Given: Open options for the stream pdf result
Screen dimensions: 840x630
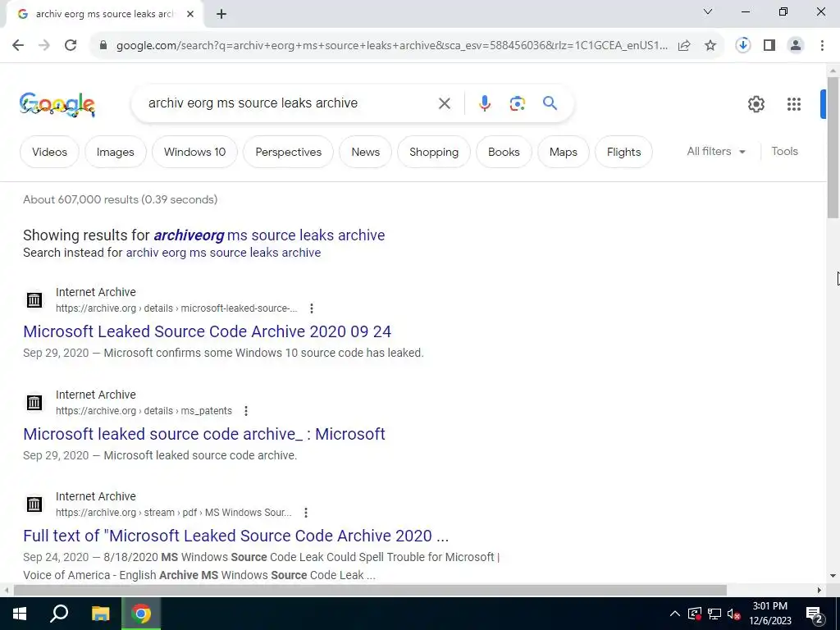Looking at the screenshot, I should (x=306, y=513).
